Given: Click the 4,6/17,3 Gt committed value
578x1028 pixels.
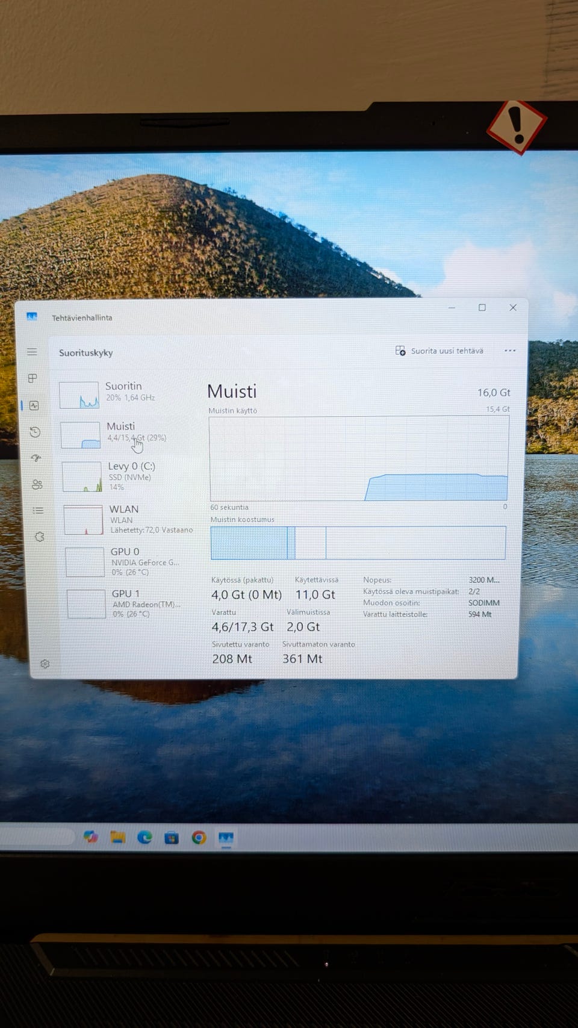Looking at the screenshot, I should pos(243,627).
